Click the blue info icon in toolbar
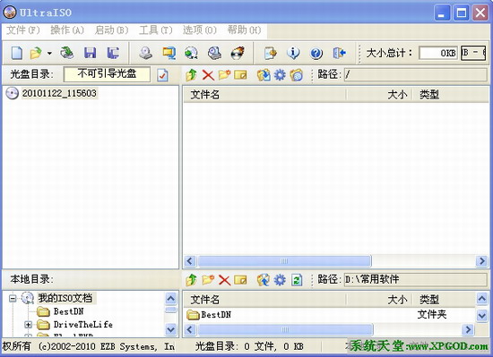493x357 pixels. (293, 53)
